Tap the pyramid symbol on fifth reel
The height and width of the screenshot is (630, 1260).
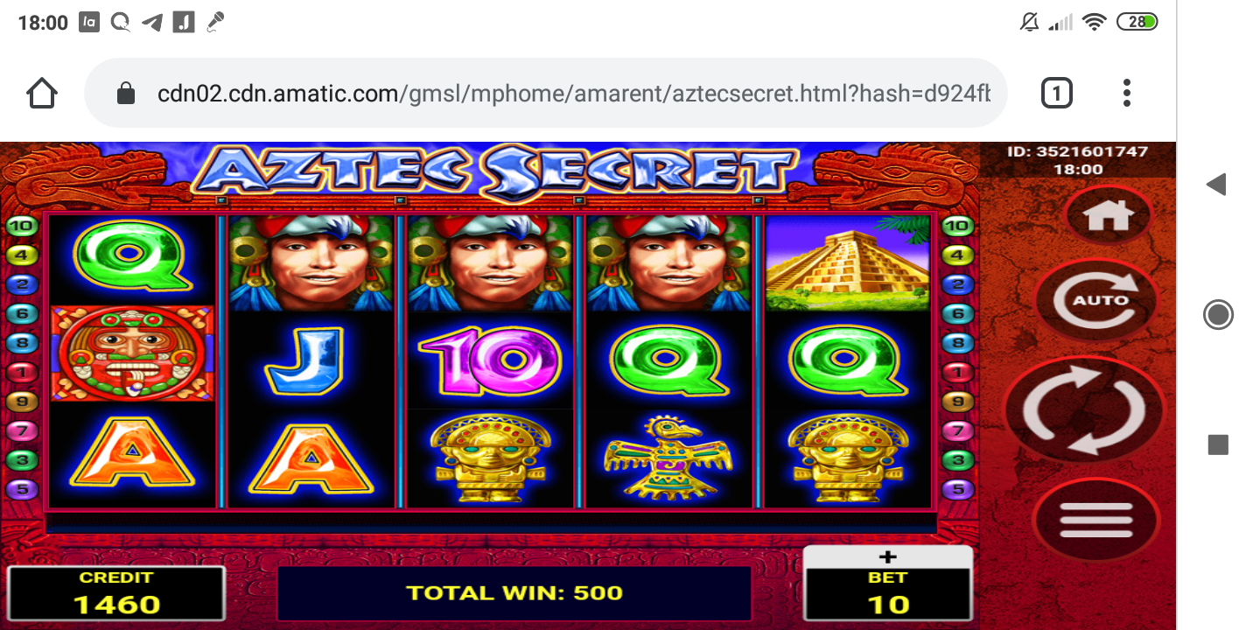[847, 263]
